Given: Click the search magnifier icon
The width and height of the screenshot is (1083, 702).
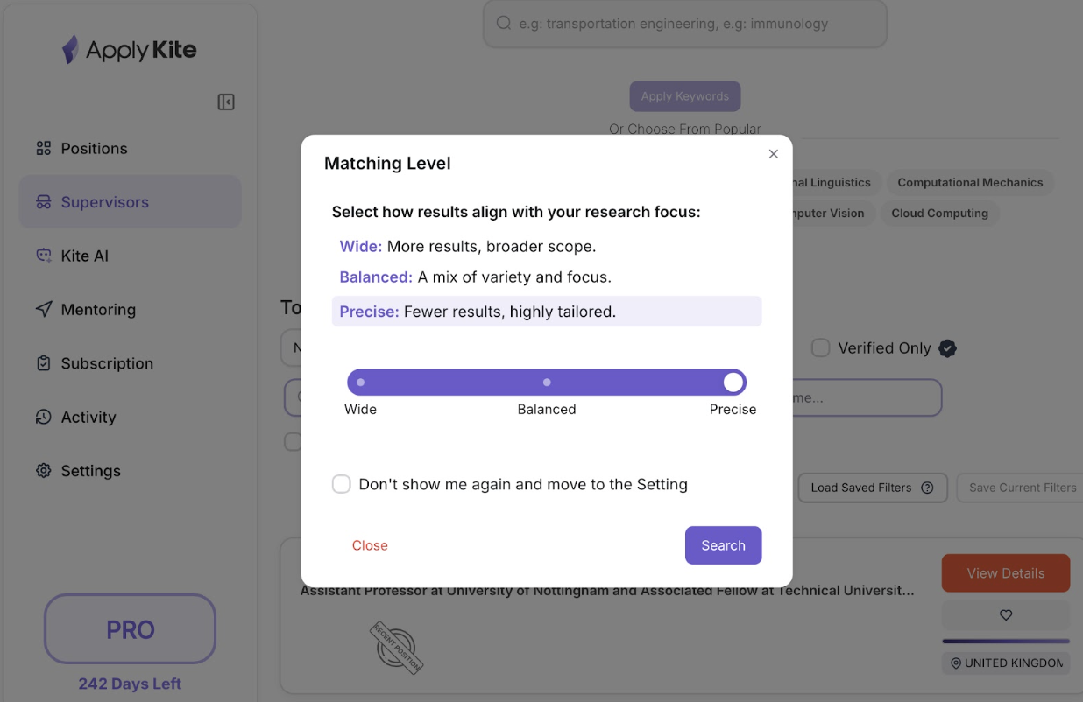Looking at the screenshot, I should [x=504, y=24].
